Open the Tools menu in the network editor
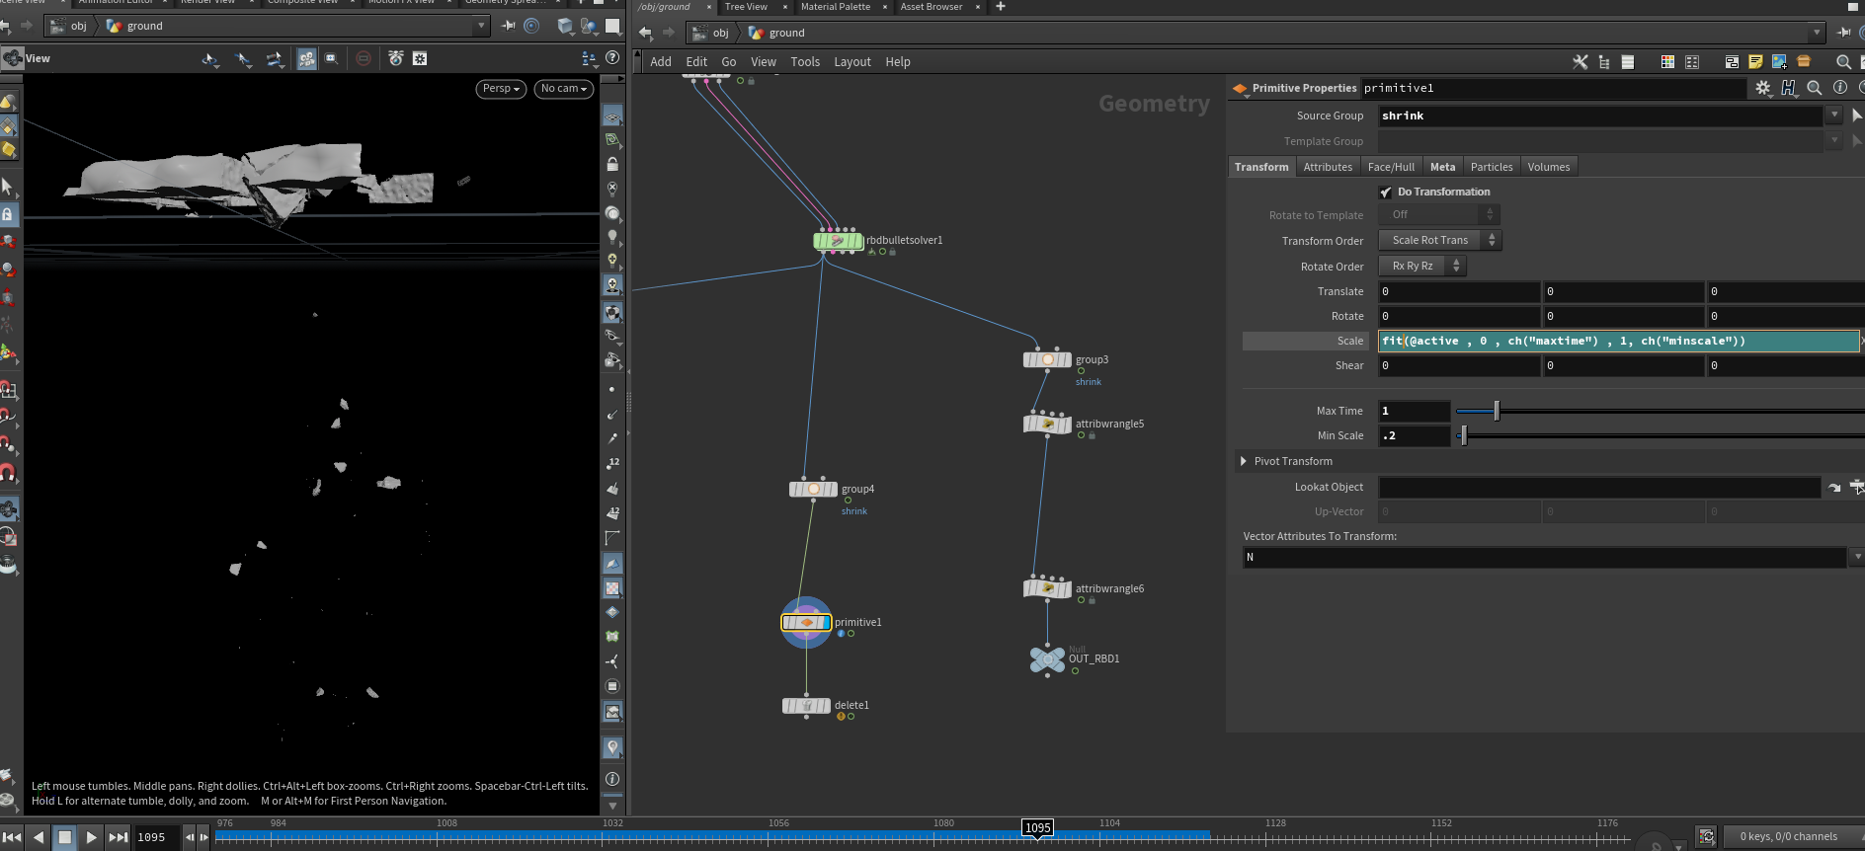The height and width of the screenshot is (851, 1865). tap(805, 61)
